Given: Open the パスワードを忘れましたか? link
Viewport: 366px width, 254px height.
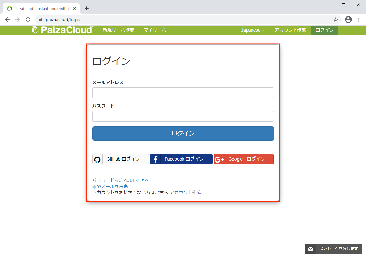Looking at the screenshot, I should (120, 180).
